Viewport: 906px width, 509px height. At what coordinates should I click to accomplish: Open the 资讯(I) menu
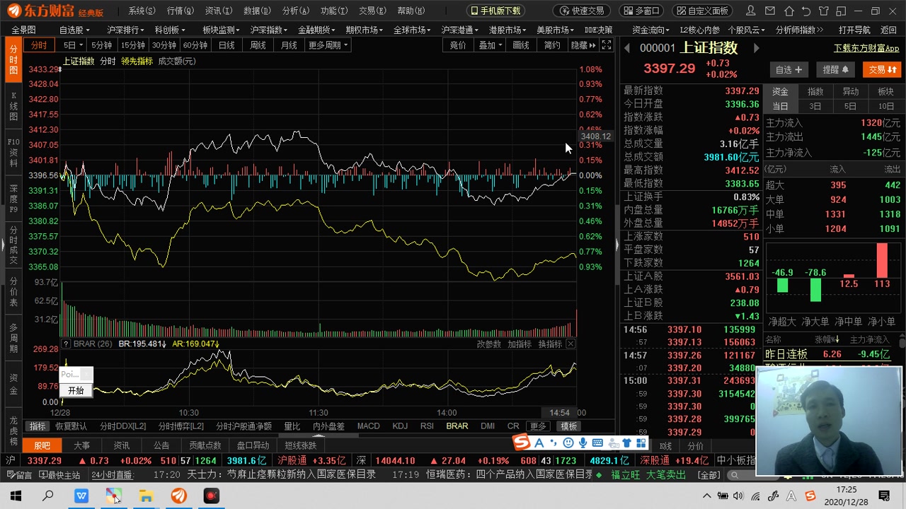coord(218,11)
